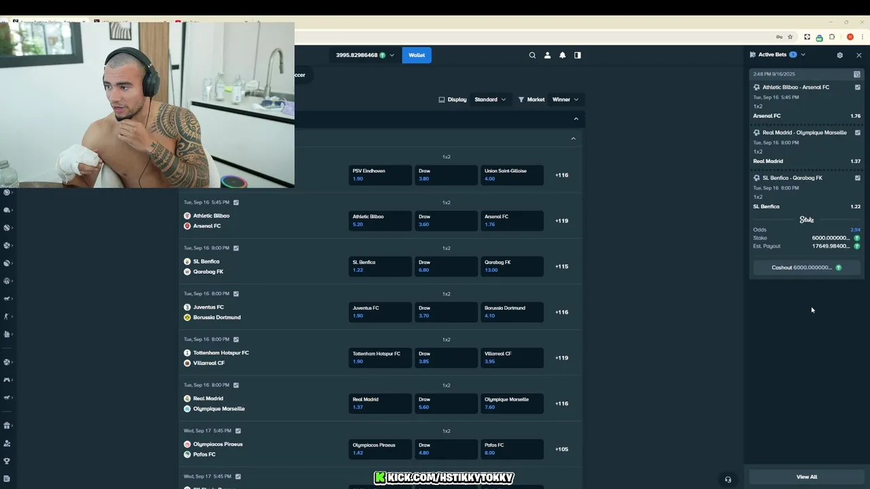This screenshot has width=870, height=489.
Task: Open the gift promotions sidebar icon
Action: 7,426
